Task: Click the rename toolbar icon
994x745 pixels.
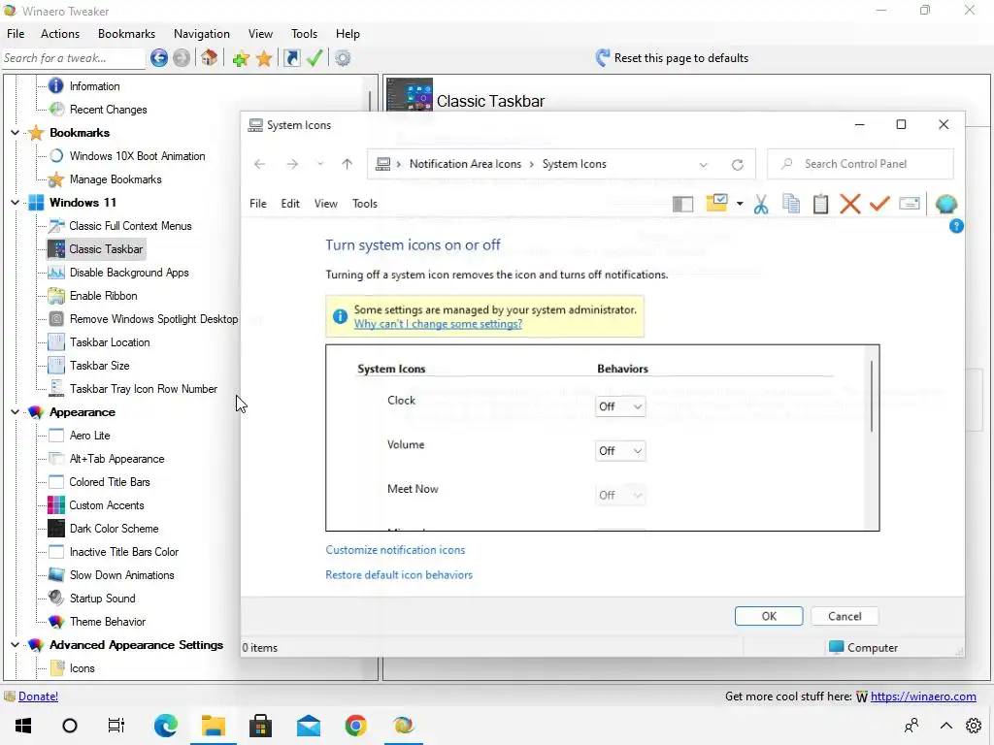Action: point(909,204)
